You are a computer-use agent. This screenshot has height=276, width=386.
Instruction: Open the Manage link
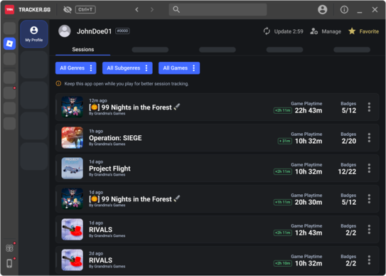click(331, 31)
